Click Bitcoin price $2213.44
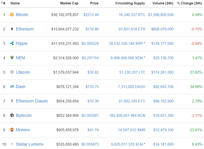 91,15
